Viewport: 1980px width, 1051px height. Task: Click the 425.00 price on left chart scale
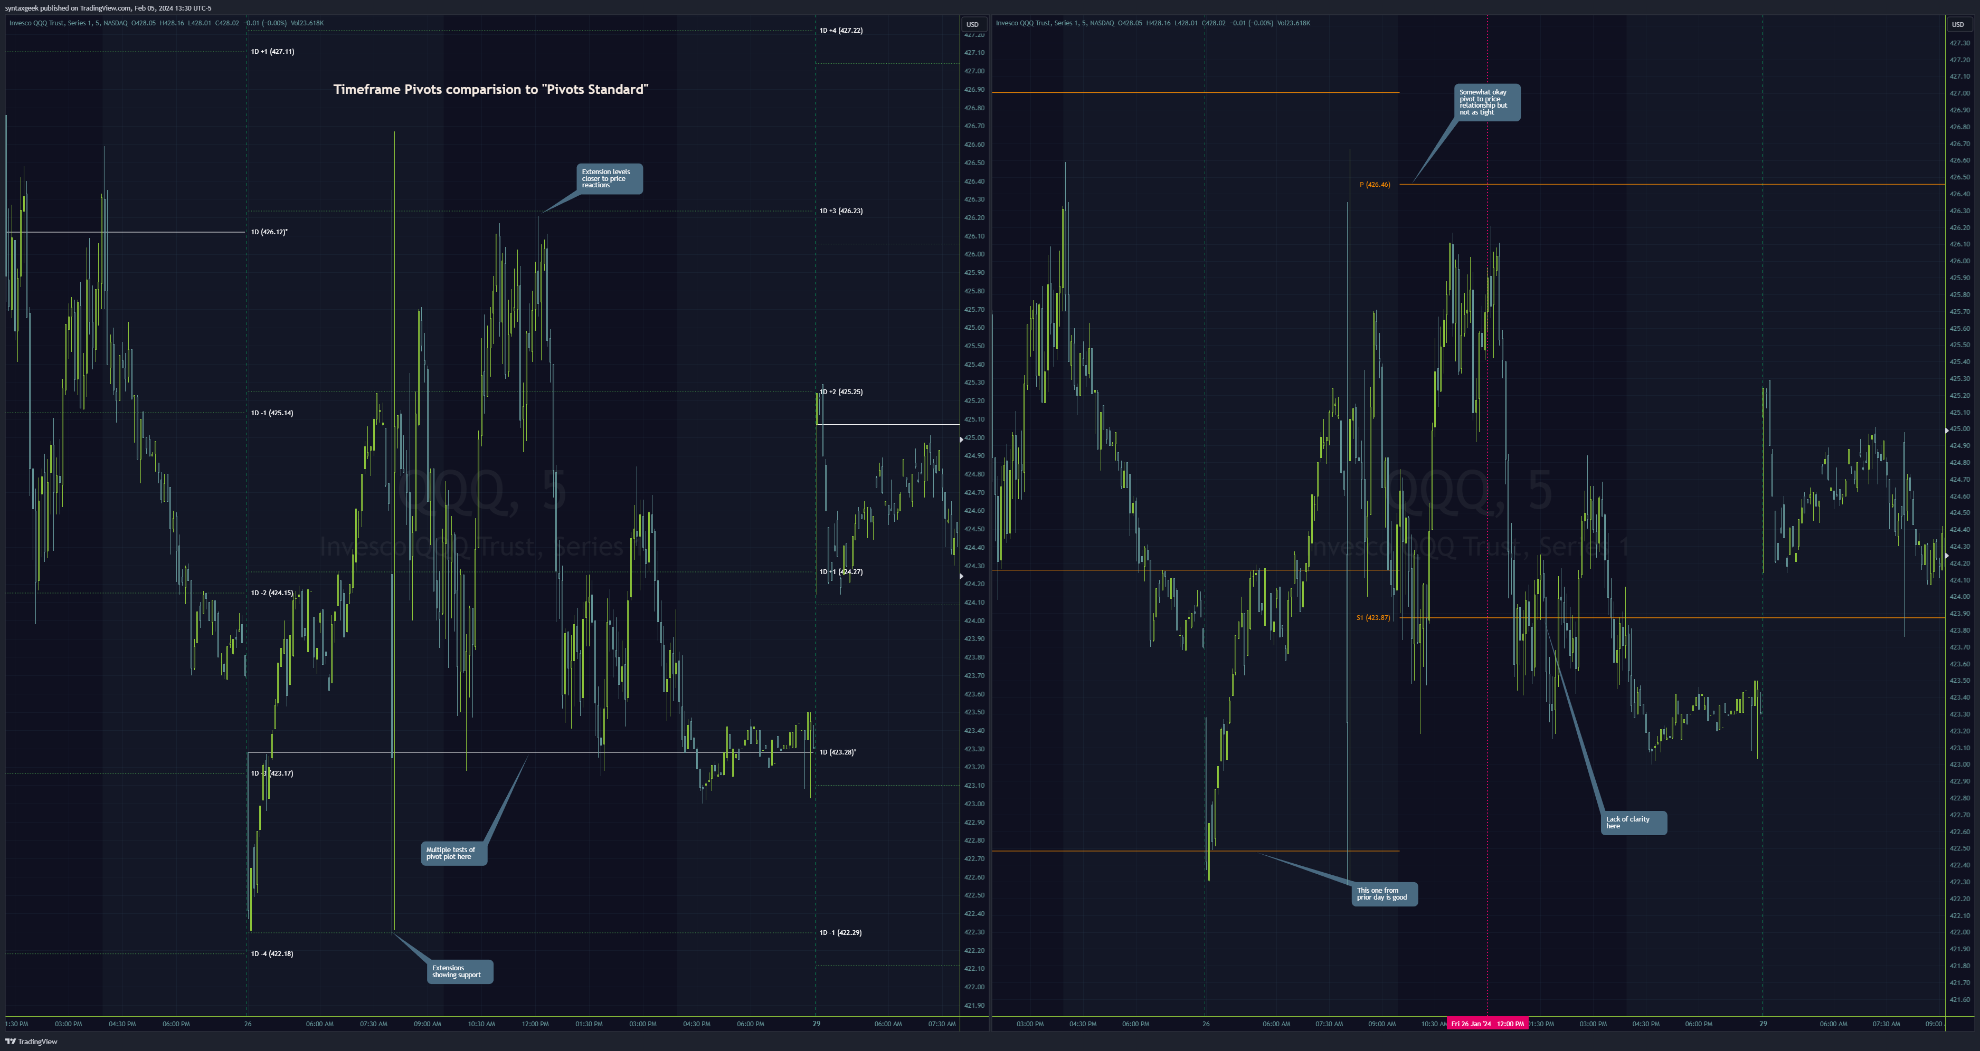click(974, 438)
